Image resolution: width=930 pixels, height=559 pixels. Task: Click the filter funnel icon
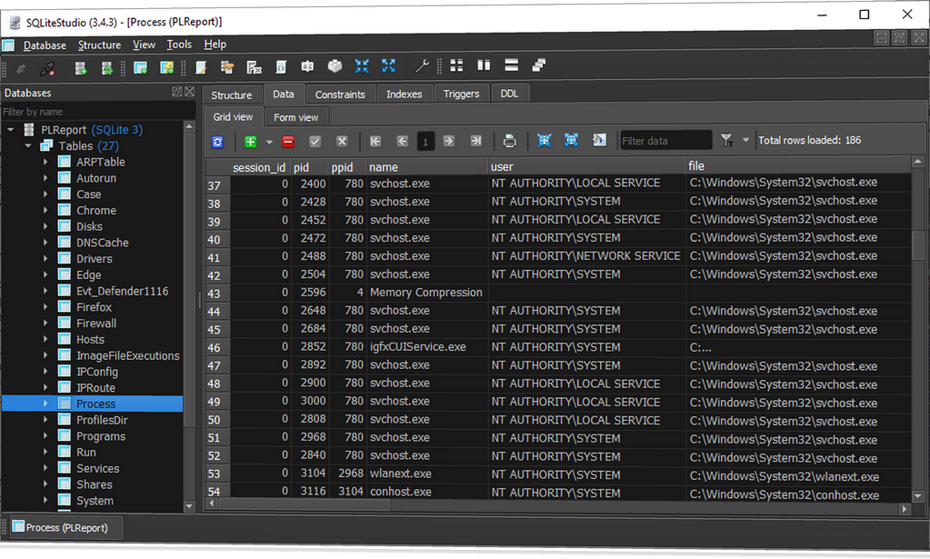tap(726, 141)
